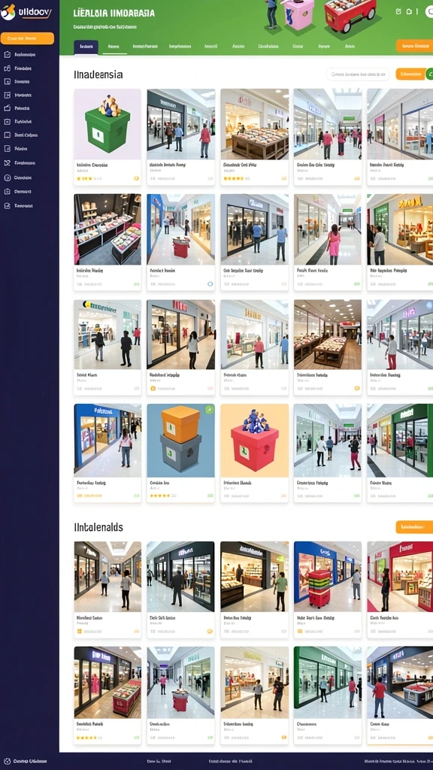Screen dimensions: 433x770
Task: Click the rounded search field above the grid
Action: [357, 74]
